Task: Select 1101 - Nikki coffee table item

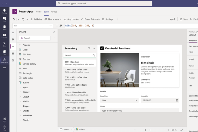Action: point(80,78)
